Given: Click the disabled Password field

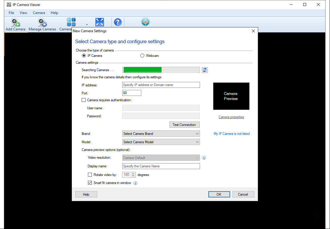Looking at the screenshot, I should pos(161,116).
